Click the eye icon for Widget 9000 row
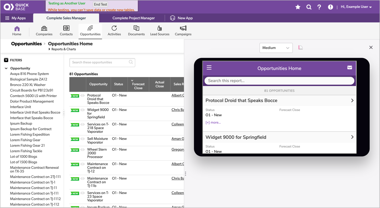 pos(82,110)
